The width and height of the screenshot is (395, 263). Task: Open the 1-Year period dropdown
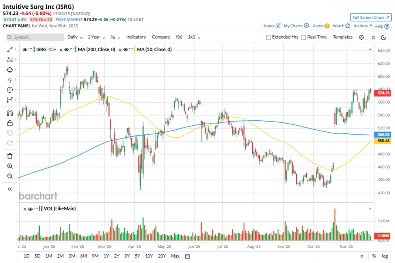point(96,37)
